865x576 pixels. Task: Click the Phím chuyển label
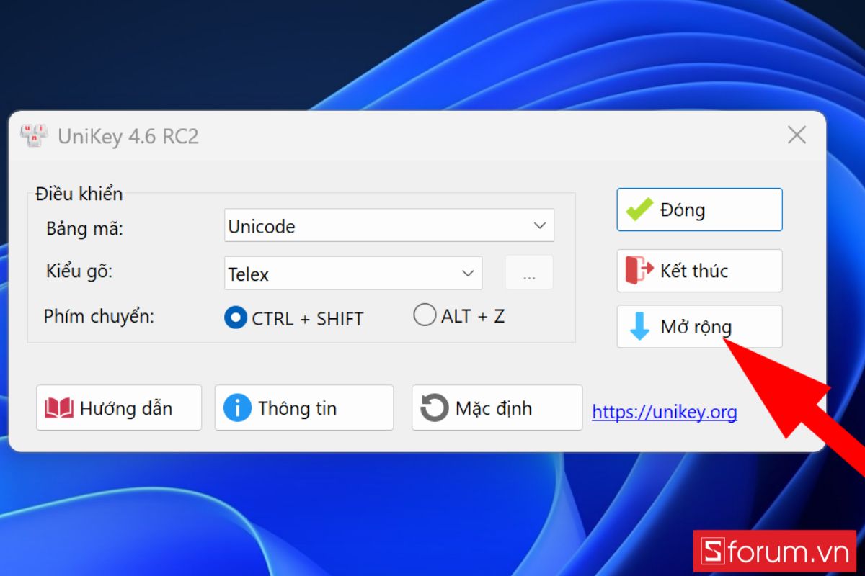click(99, 317)
